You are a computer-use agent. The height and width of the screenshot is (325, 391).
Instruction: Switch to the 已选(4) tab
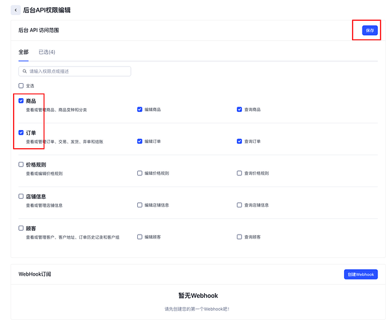[47, 52]
